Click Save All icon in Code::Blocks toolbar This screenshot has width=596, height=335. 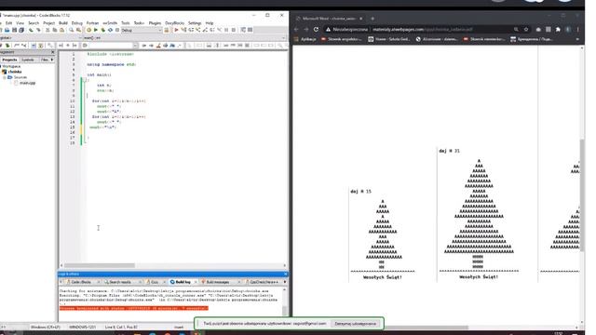click(21, 30)
